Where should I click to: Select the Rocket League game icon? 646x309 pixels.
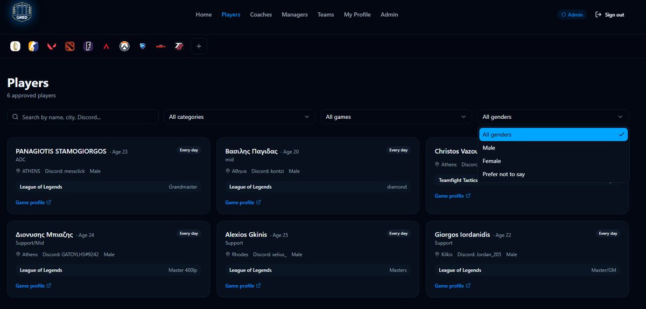pyautogui.click(x=143, y=47)
